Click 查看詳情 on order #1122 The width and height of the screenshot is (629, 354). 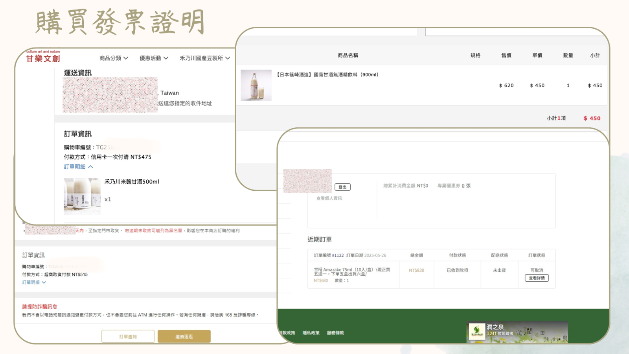537,278
